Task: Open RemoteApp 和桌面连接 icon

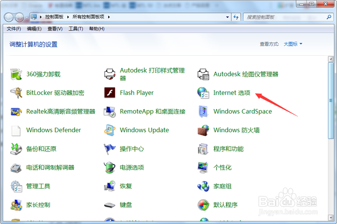Action: pos(110,112)
